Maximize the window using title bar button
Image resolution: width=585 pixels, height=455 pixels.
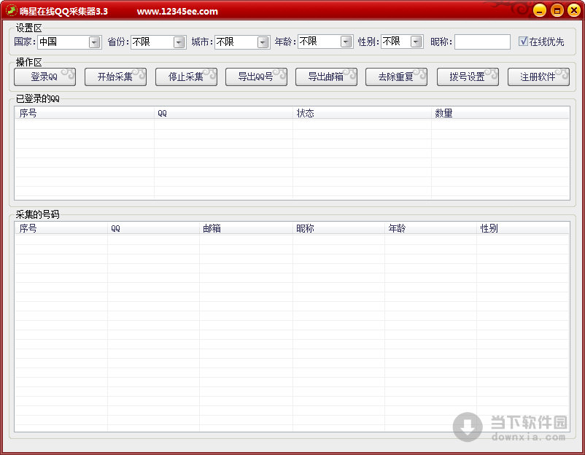[557, 10]
